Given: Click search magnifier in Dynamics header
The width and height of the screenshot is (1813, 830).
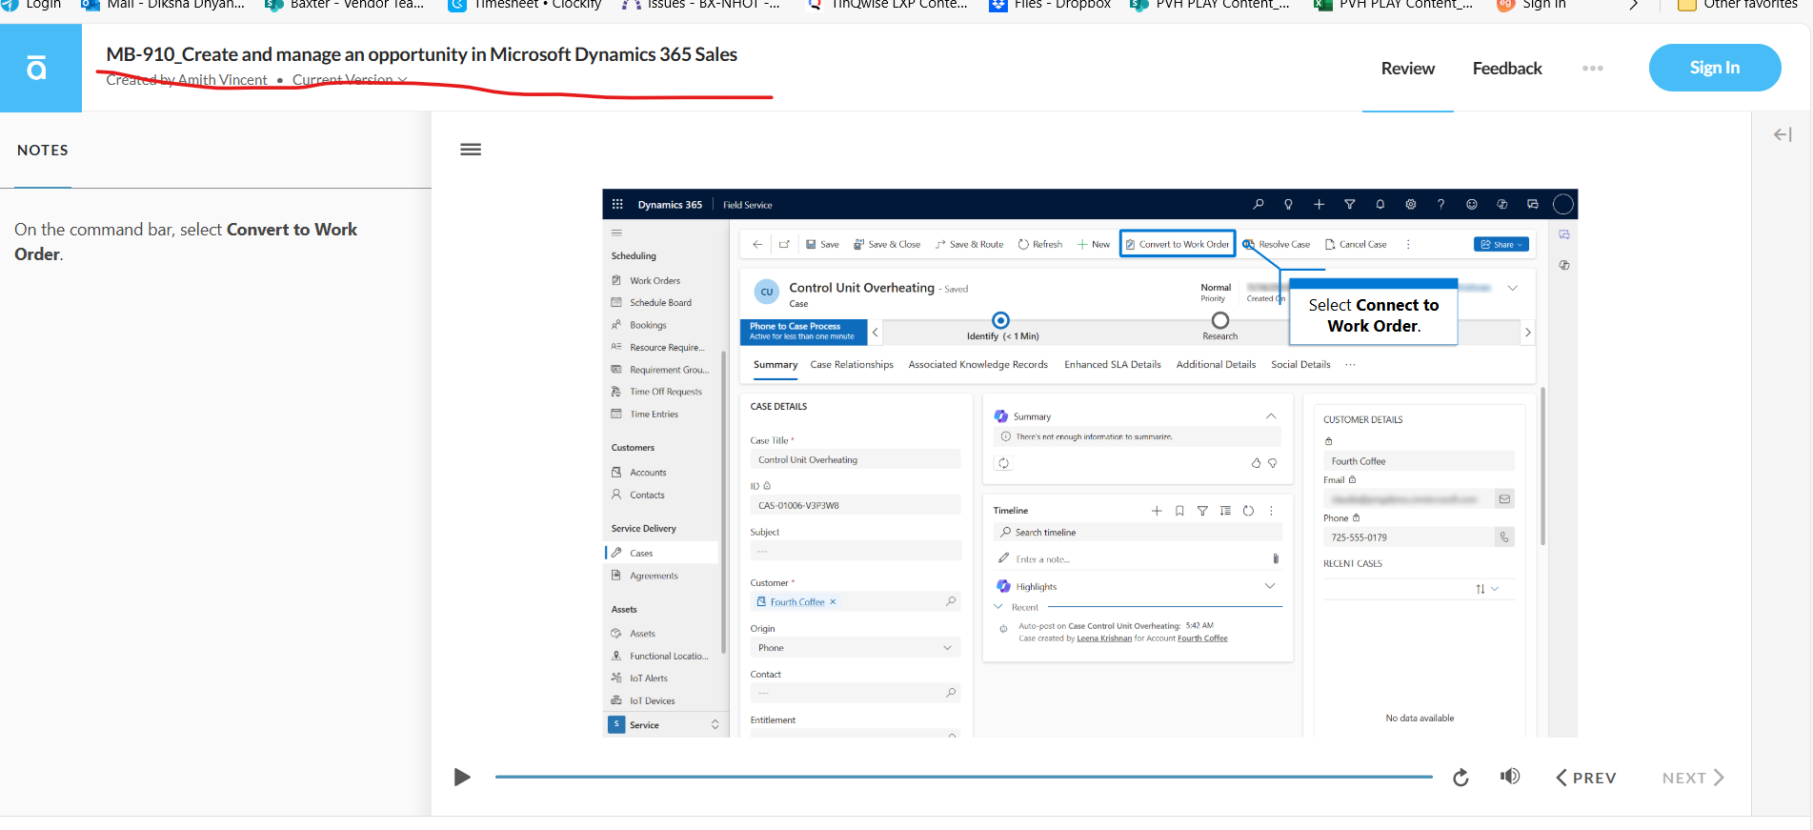Looking at the screenshot, I should pos(1259,204).
